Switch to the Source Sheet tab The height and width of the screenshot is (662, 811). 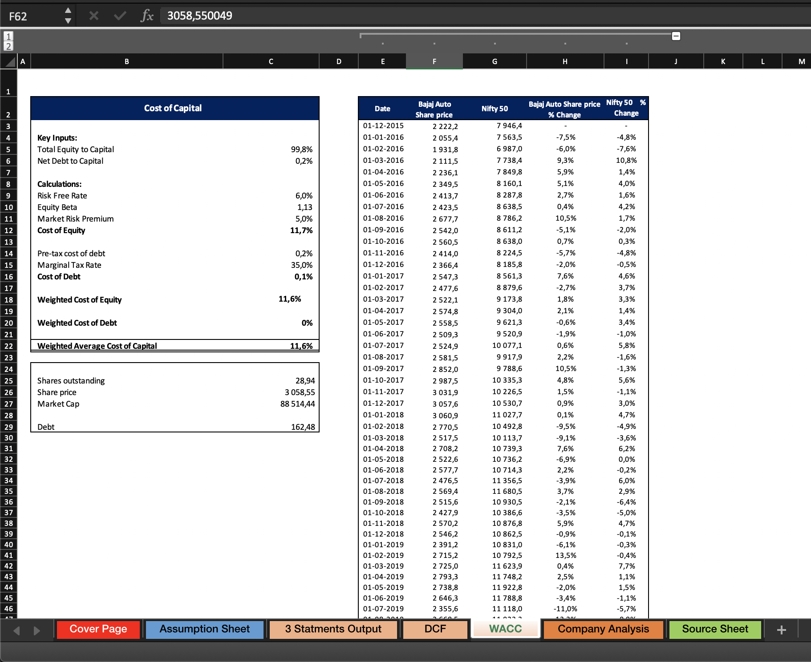tap(715, 629)
